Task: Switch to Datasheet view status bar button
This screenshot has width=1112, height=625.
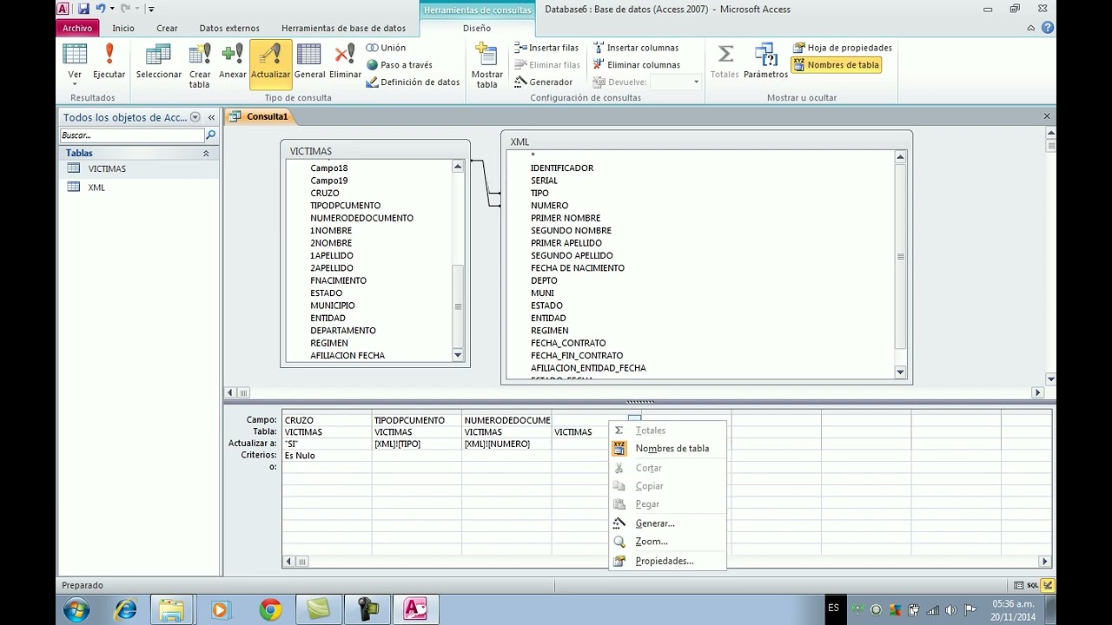Action: click(x=1019, y=585)
